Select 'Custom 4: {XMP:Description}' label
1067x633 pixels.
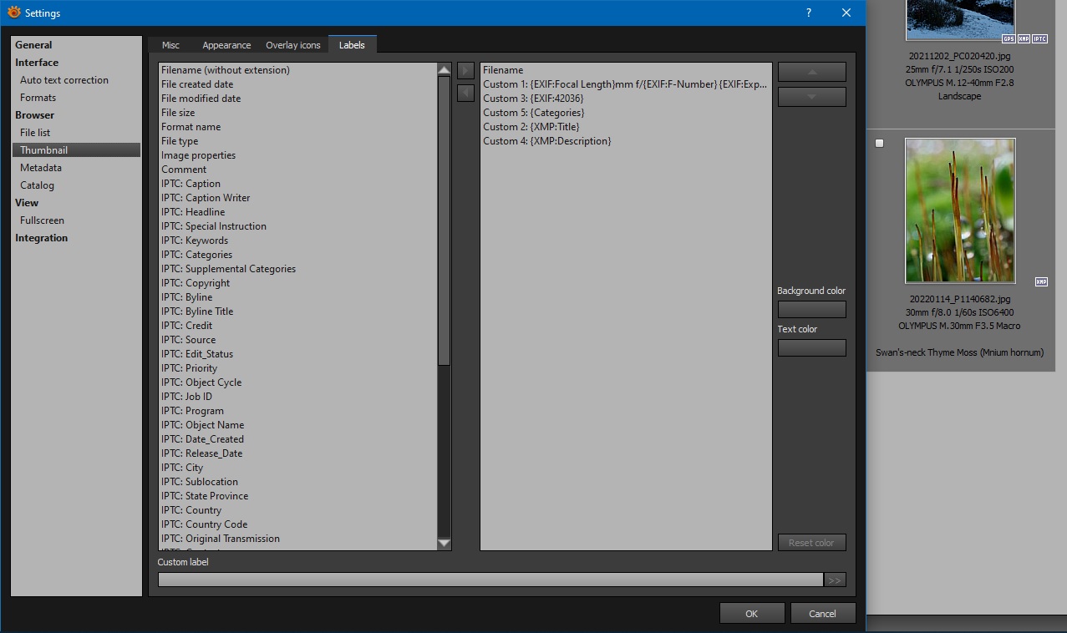tap(546, 141)
